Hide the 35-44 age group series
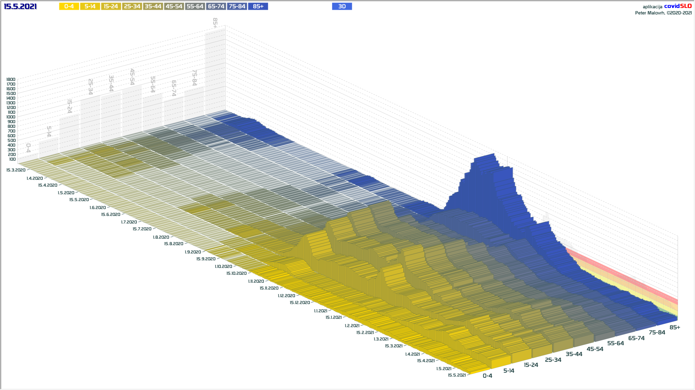 153,6
